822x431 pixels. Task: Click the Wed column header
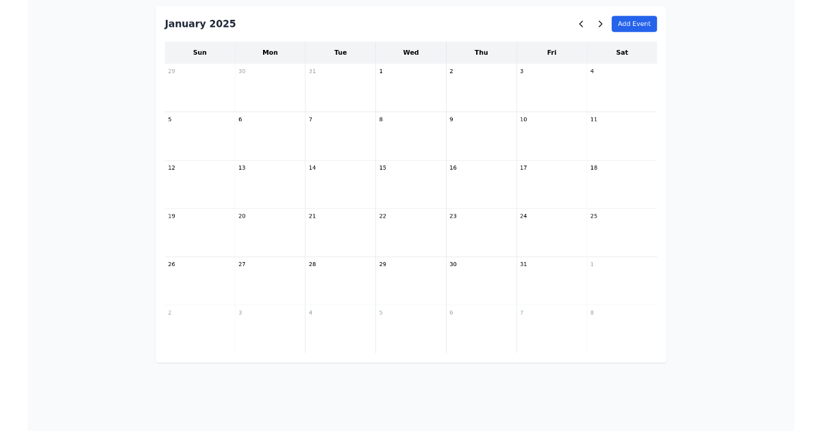click(410, 53)
